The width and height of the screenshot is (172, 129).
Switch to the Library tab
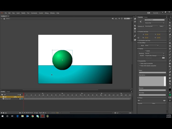coord(146,17)
